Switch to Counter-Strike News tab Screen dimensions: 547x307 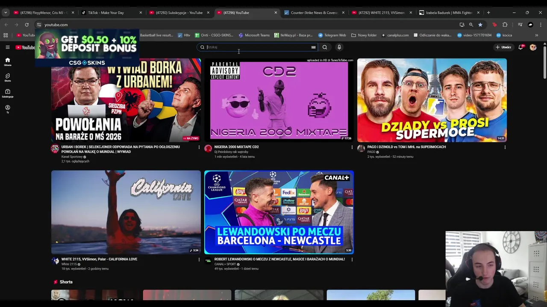pos(314,13)
